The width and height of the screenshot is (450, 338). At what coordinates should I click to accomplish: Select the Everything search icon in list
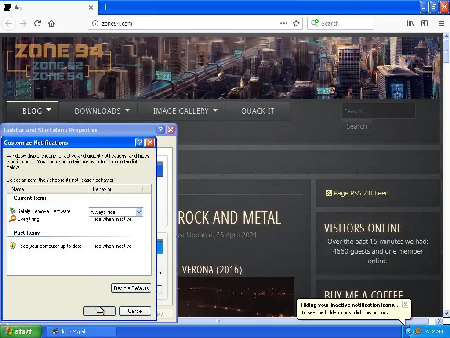[x=12, y=219]
